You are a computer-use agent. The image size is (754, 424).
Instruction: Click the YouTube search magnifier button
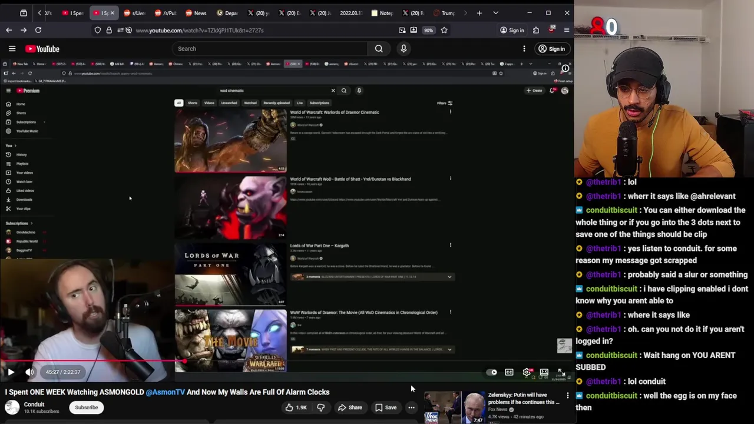tap(379, 49)
